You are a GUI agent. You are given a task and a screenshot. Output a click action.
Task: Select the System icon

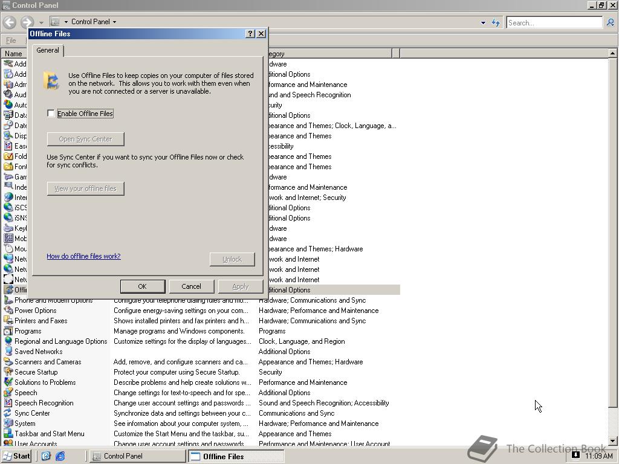click(8, 424)
